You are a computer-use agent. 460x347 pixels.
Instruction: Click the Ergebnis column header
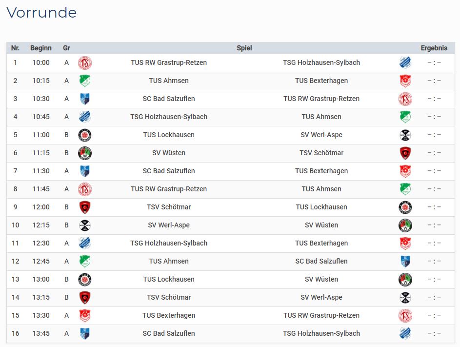point(434,48)
